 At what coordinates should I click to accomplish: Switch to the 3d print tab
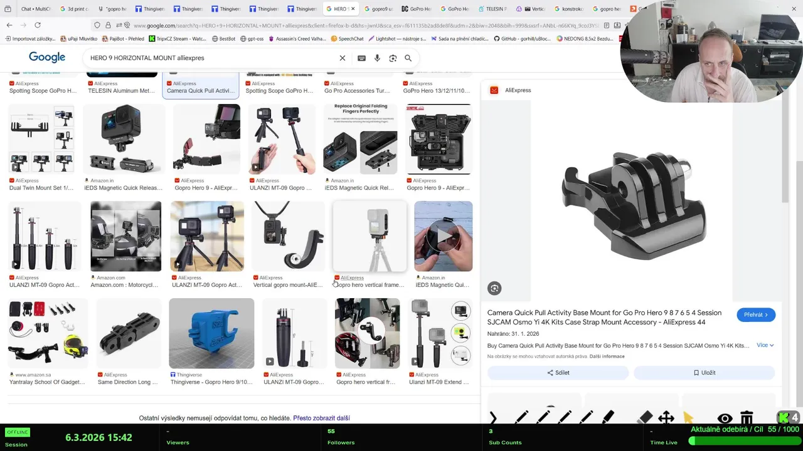pyautogui.click(x=74, y=9)
